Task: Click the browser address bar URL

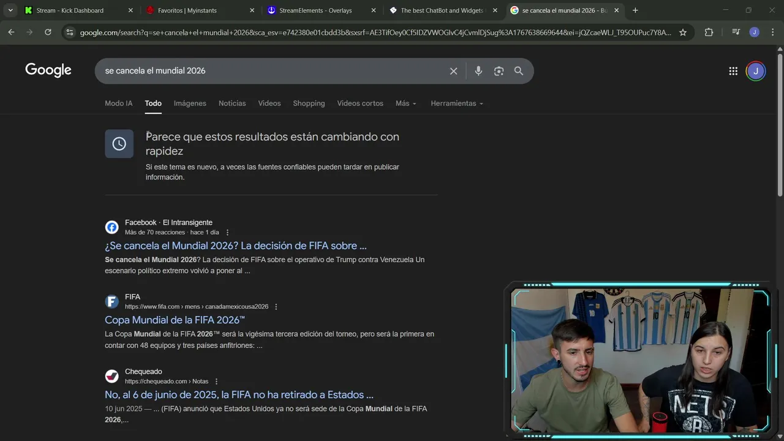Action: (375, 32)
